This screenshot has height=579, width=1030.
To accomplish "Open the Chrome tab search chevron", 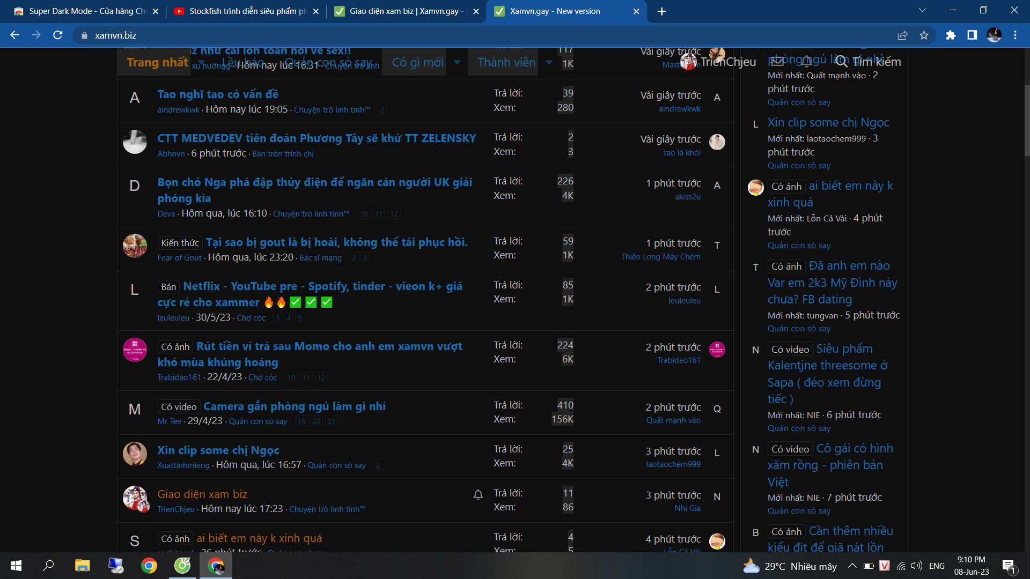I will coord(922,10).
